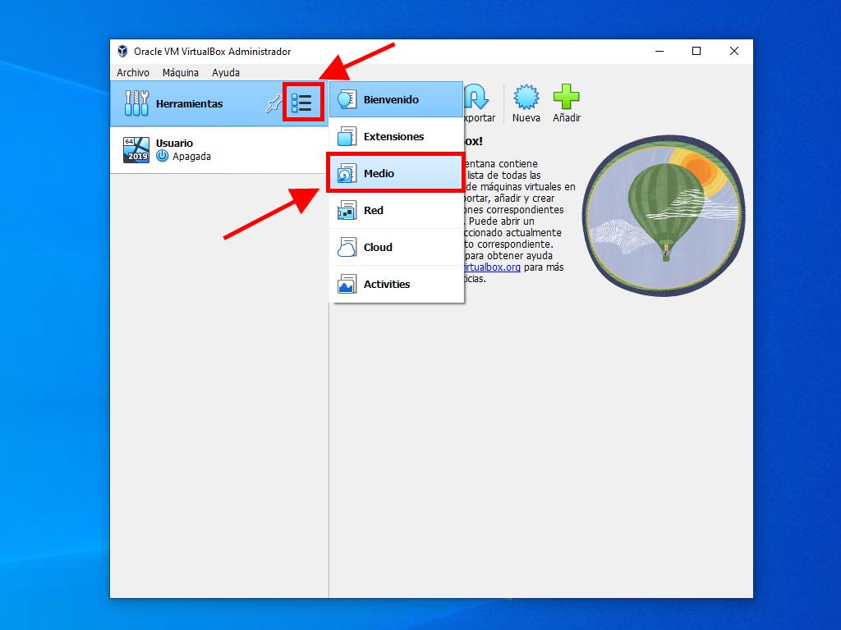This screenshot has height=630, width=841.
Task: Minimize the VirtualBox Administrador window
Action: pyautogui.click(x=659, y=51)
